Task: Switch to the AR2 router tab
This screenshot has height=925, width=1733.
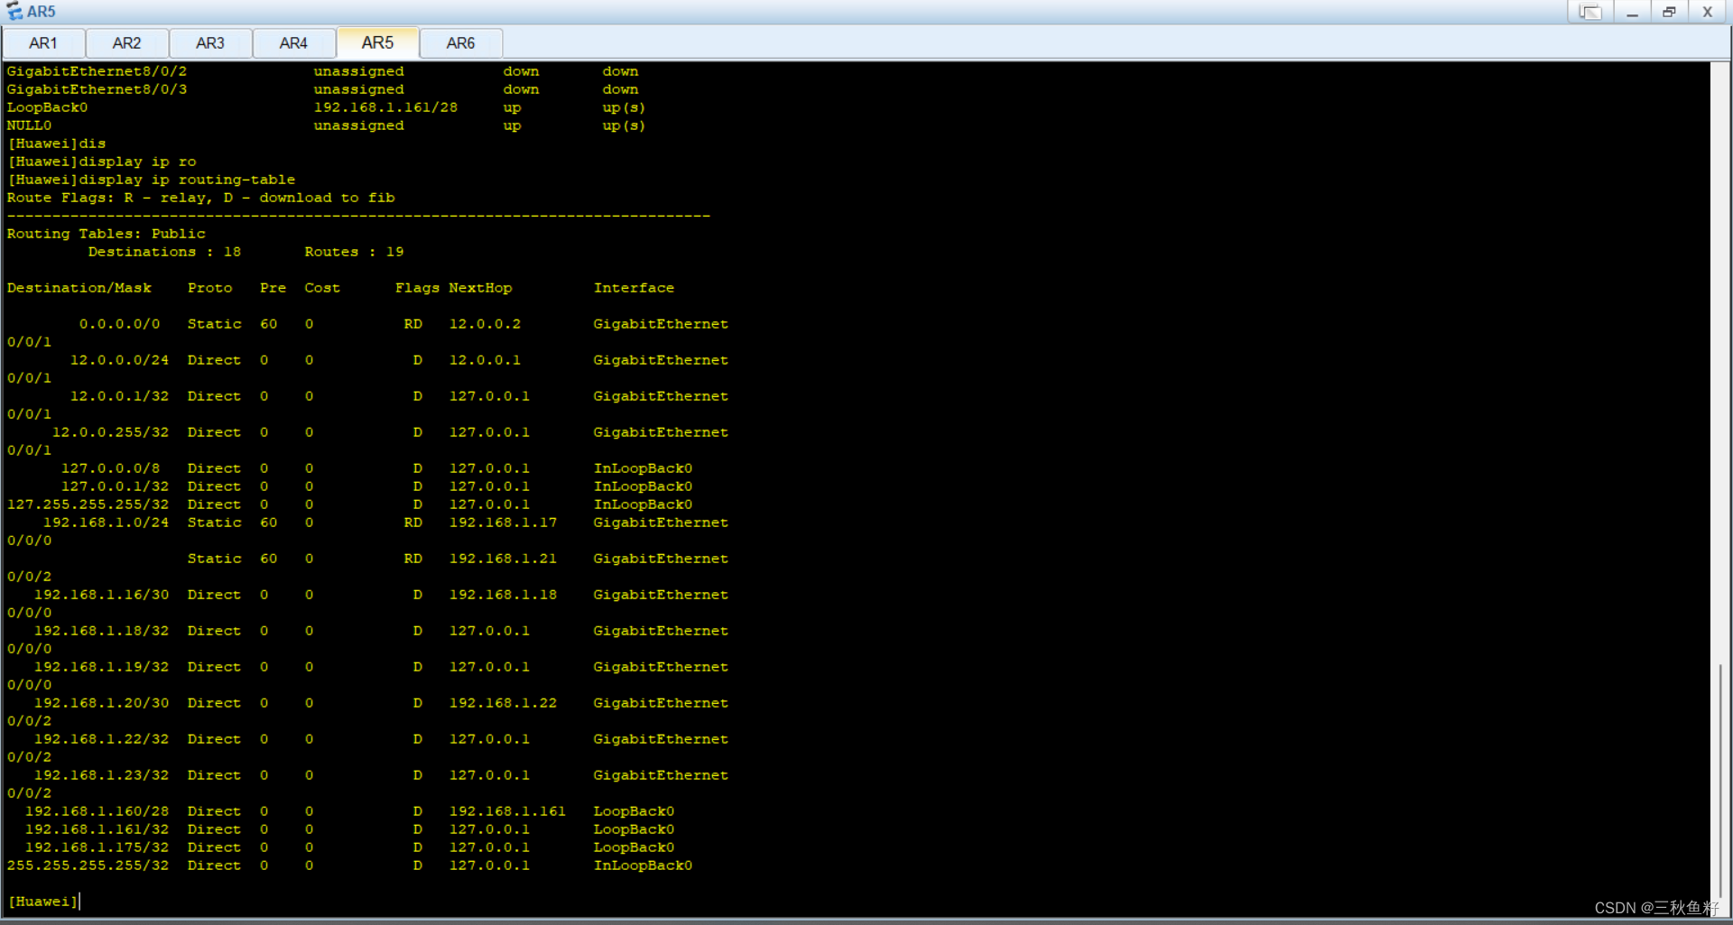Action: click(126, 42)
